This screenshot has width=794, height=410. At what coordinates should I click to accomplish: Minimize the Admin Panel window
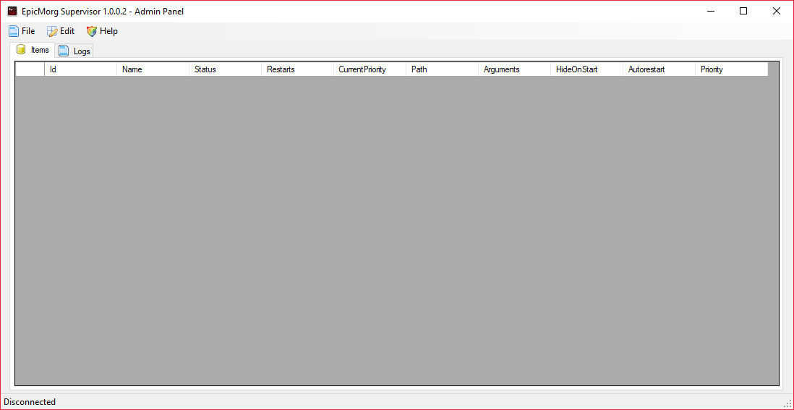tap(710, 11)
